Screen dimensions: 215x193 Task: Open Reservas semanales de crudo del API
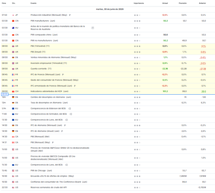point(49,187)
